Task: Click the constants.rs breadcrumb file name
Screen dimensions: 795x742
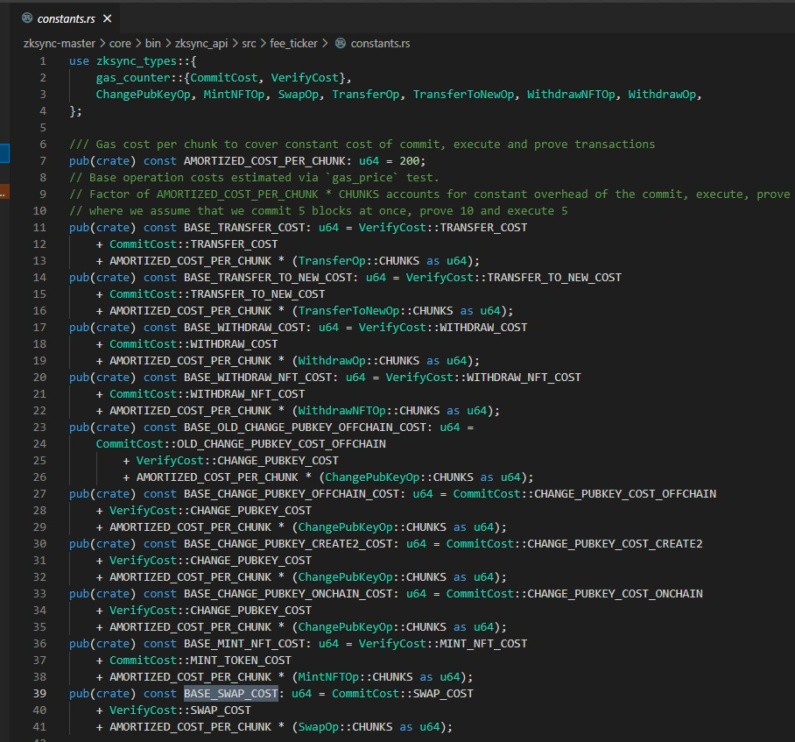Action: point(380,43)
